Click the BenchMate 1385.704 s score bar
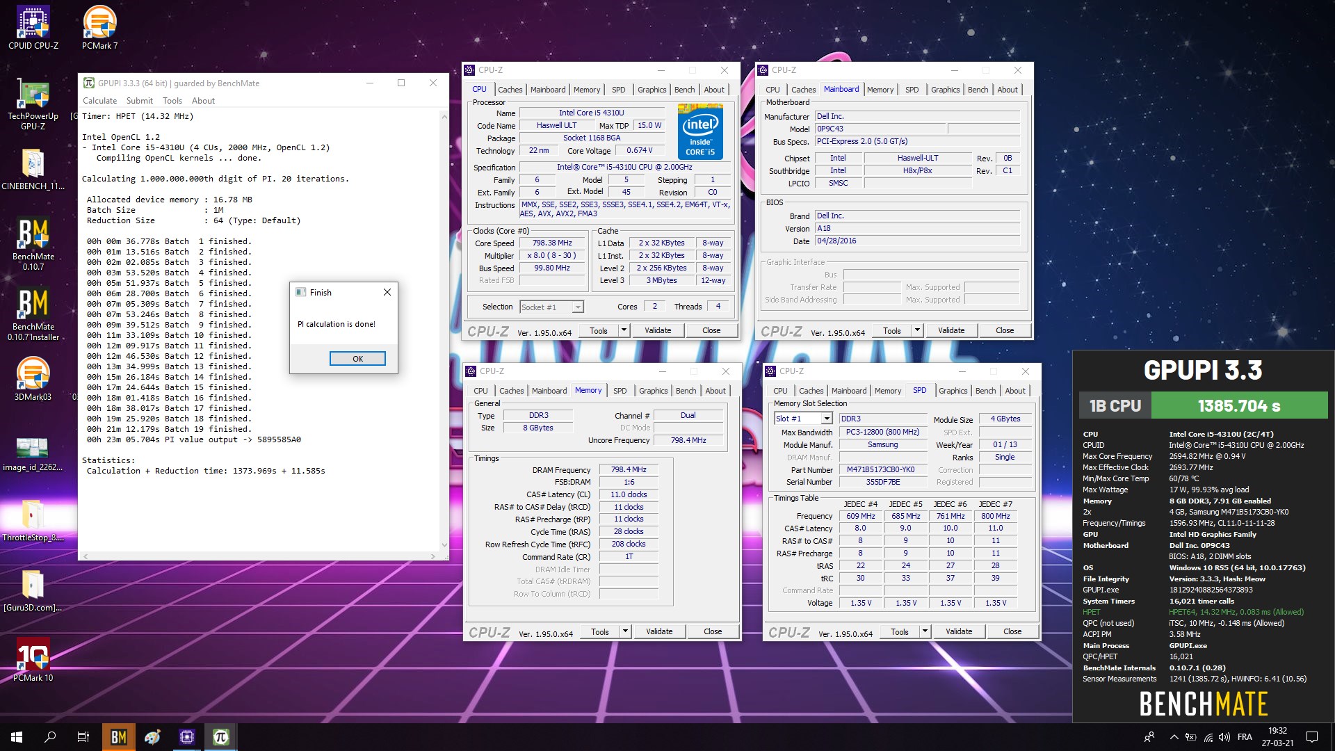1335x751 pixels. (1239, 405)
